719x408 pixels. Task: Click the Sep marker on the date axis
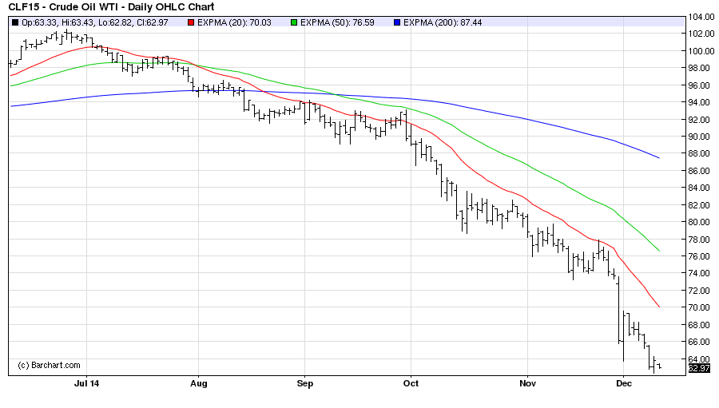(x=304, y=383)
